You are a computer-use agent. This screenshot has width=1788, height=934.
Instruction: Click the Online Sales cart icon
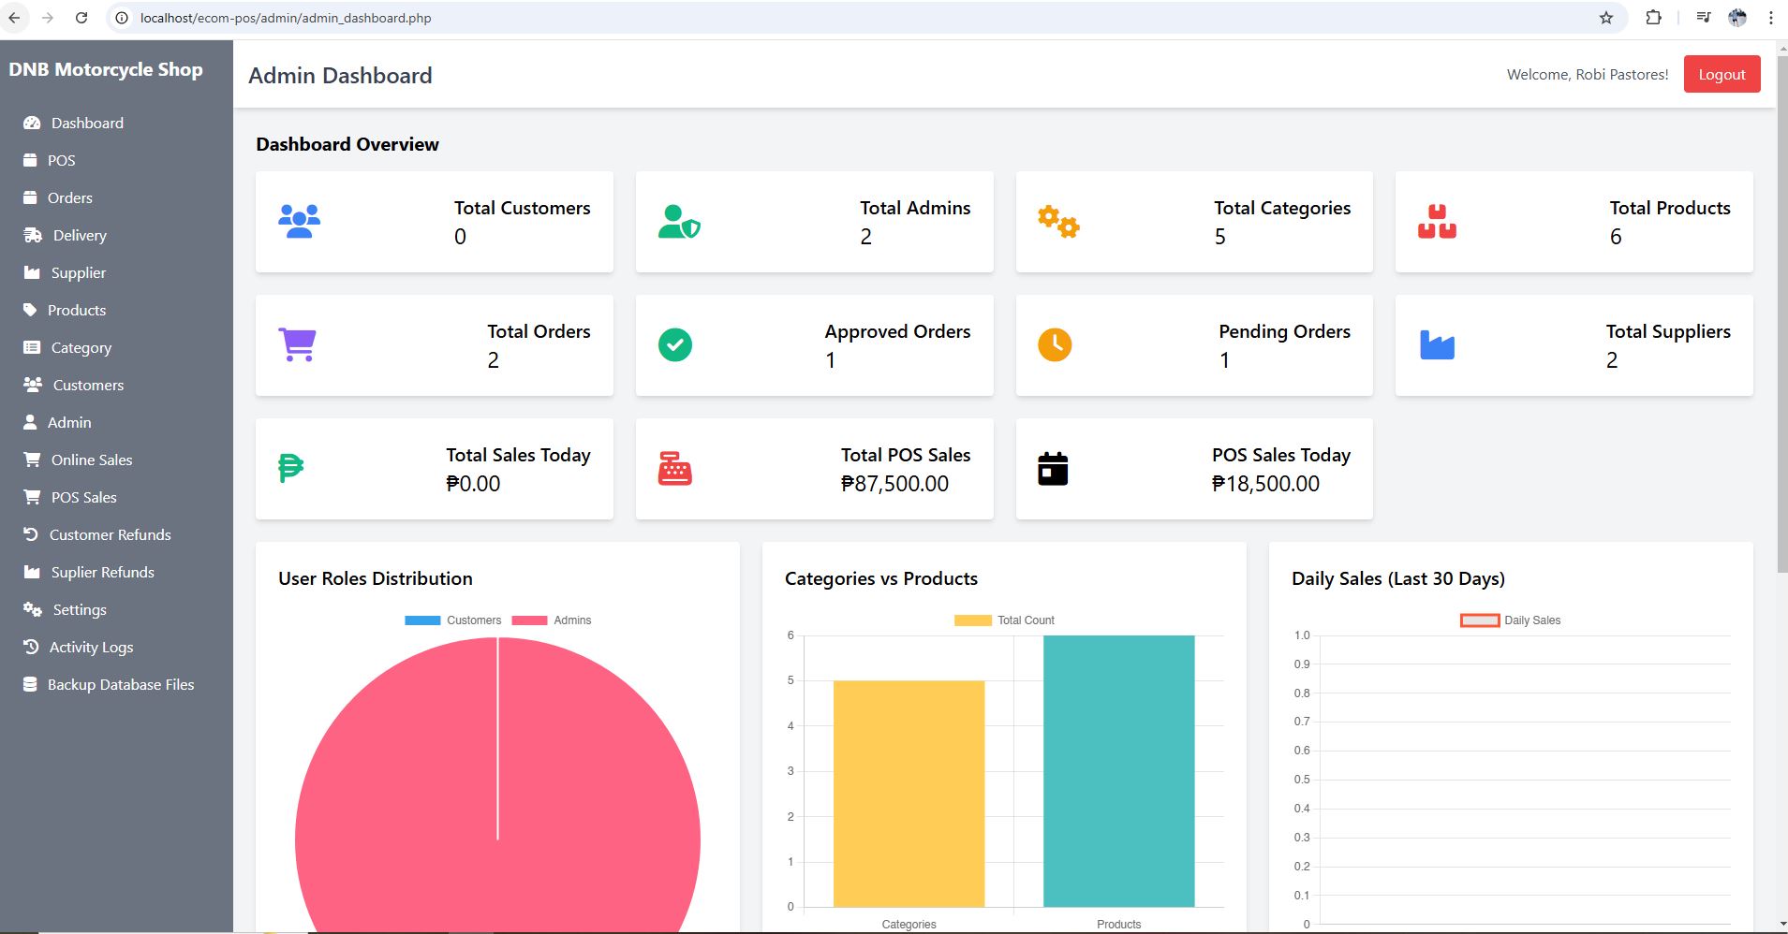[x=32, y=460]
